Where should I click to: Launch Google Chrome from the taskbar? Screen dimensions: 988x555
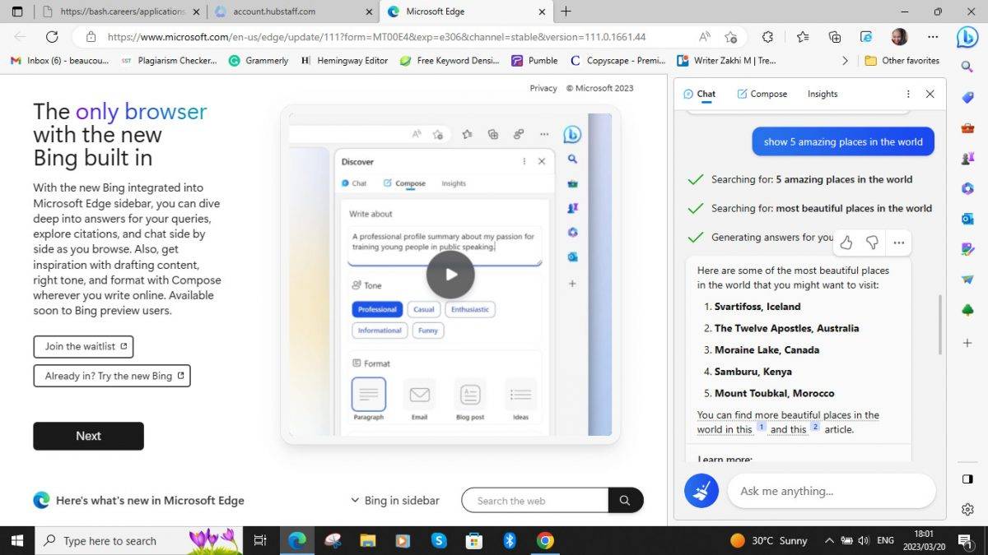(545, 540)
